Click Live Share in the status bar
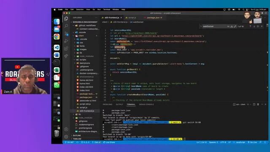This screenshot has width=270, height=152. click(x=109, y=142)
